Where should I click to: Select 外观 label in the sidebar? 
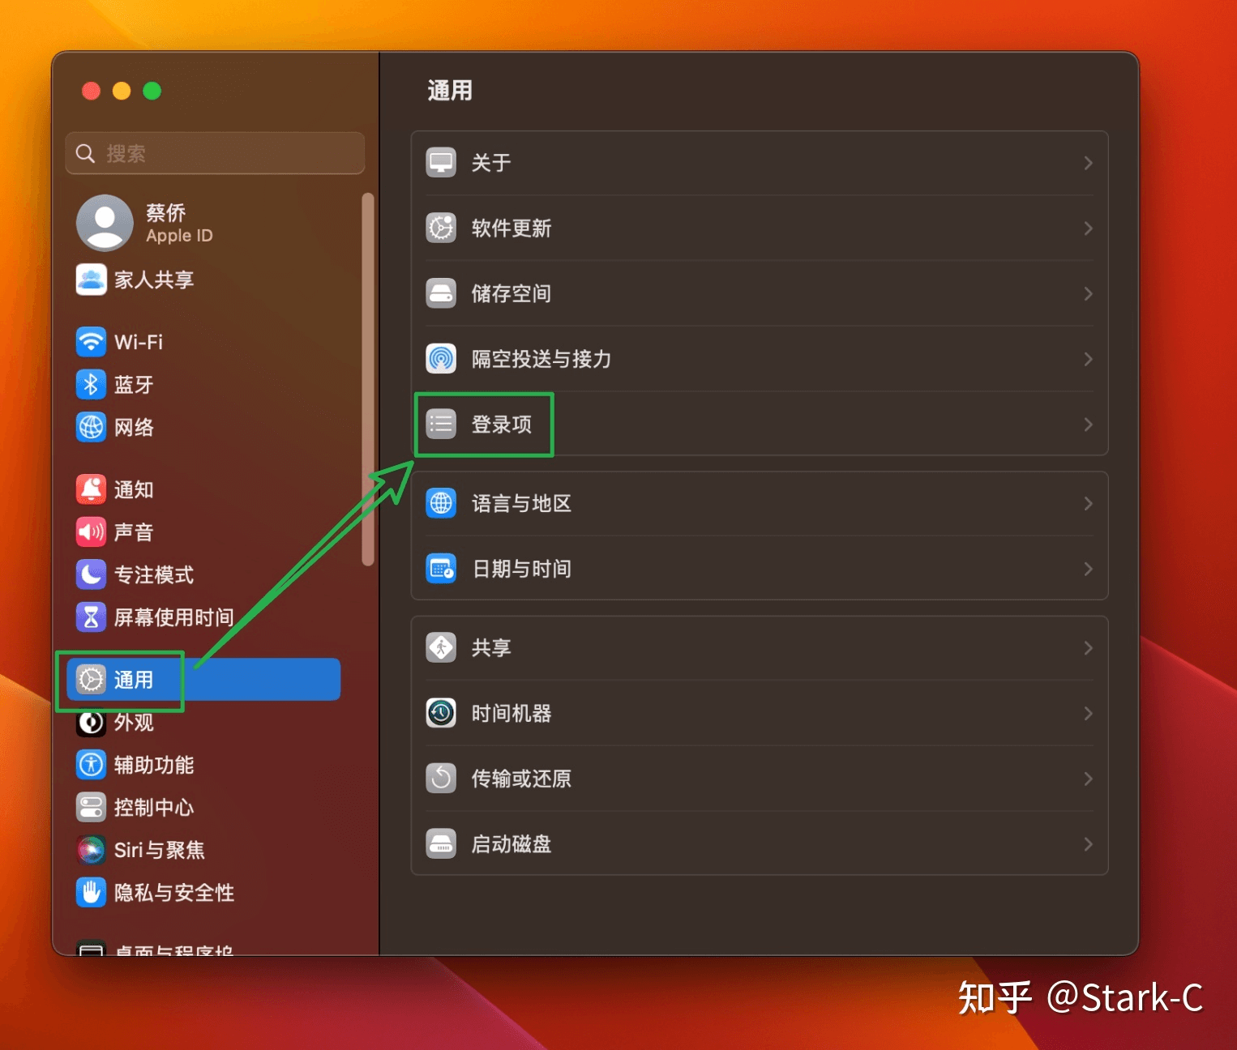click(134, 722)
